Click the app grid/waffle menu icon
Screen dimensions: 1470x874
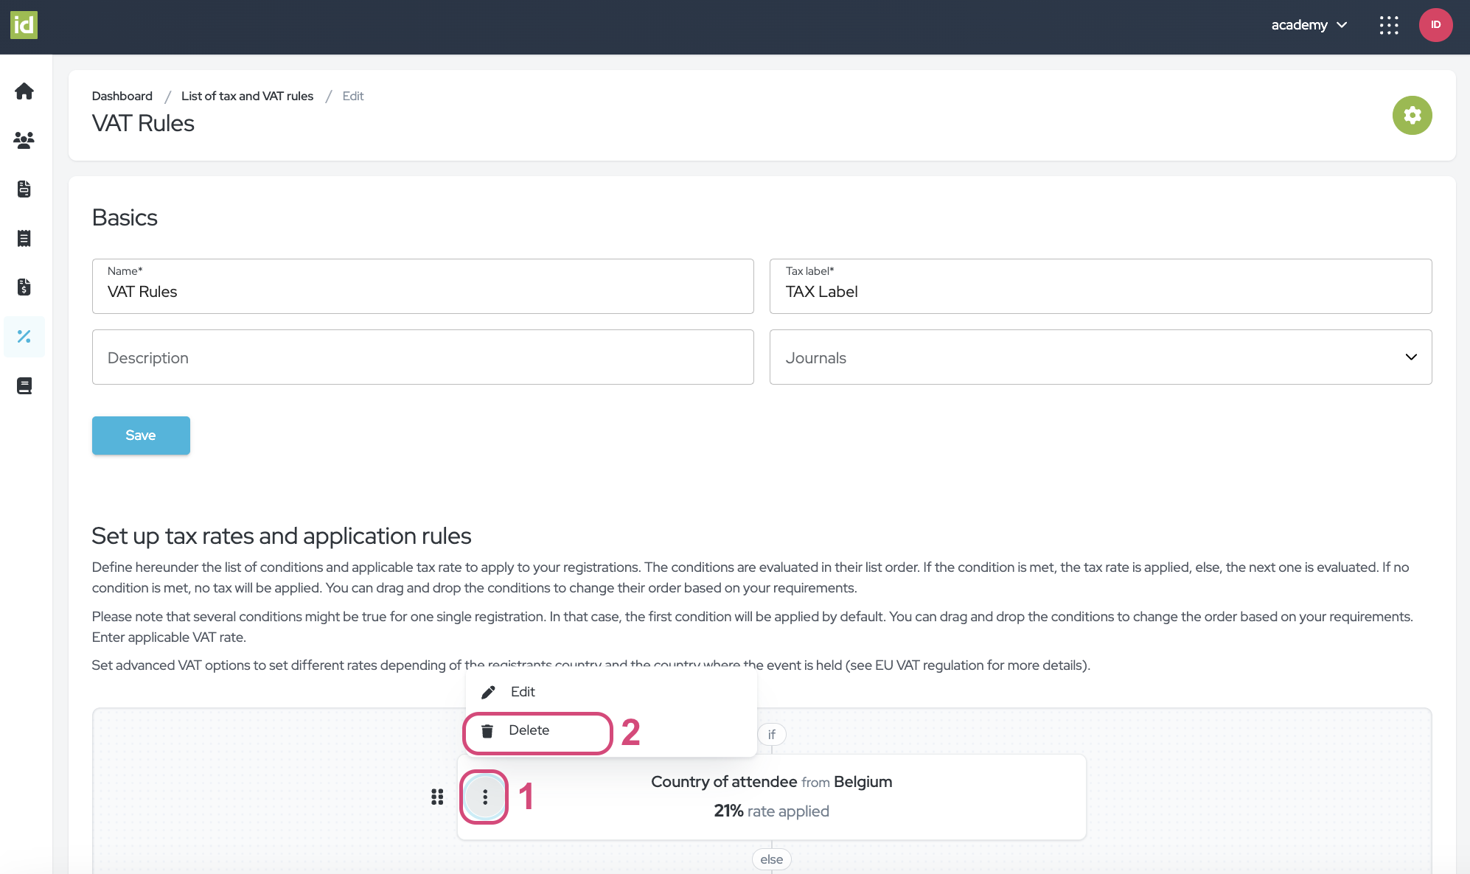click(x=1390, y=24)
